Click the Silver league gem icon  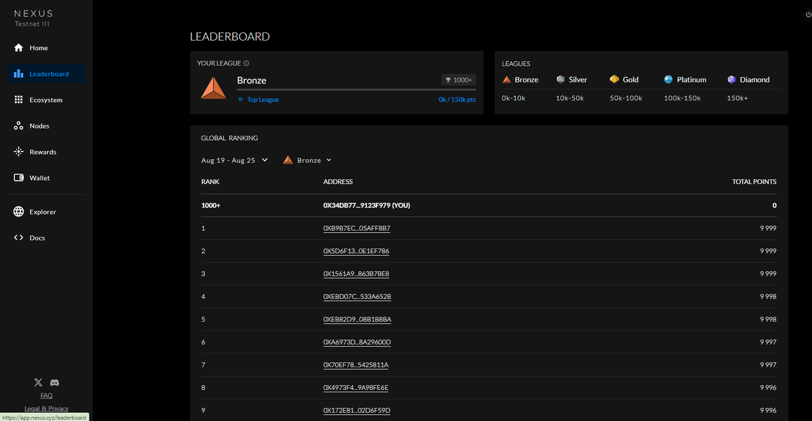pos(560,79)
